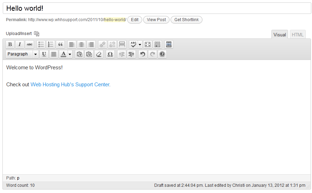Apply blockquote formatting
This screenshot has width=312, height=193.
coord(61,44)
